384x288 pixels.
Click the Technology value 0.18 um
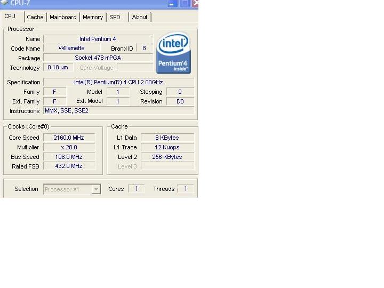(x=58, y=67)
